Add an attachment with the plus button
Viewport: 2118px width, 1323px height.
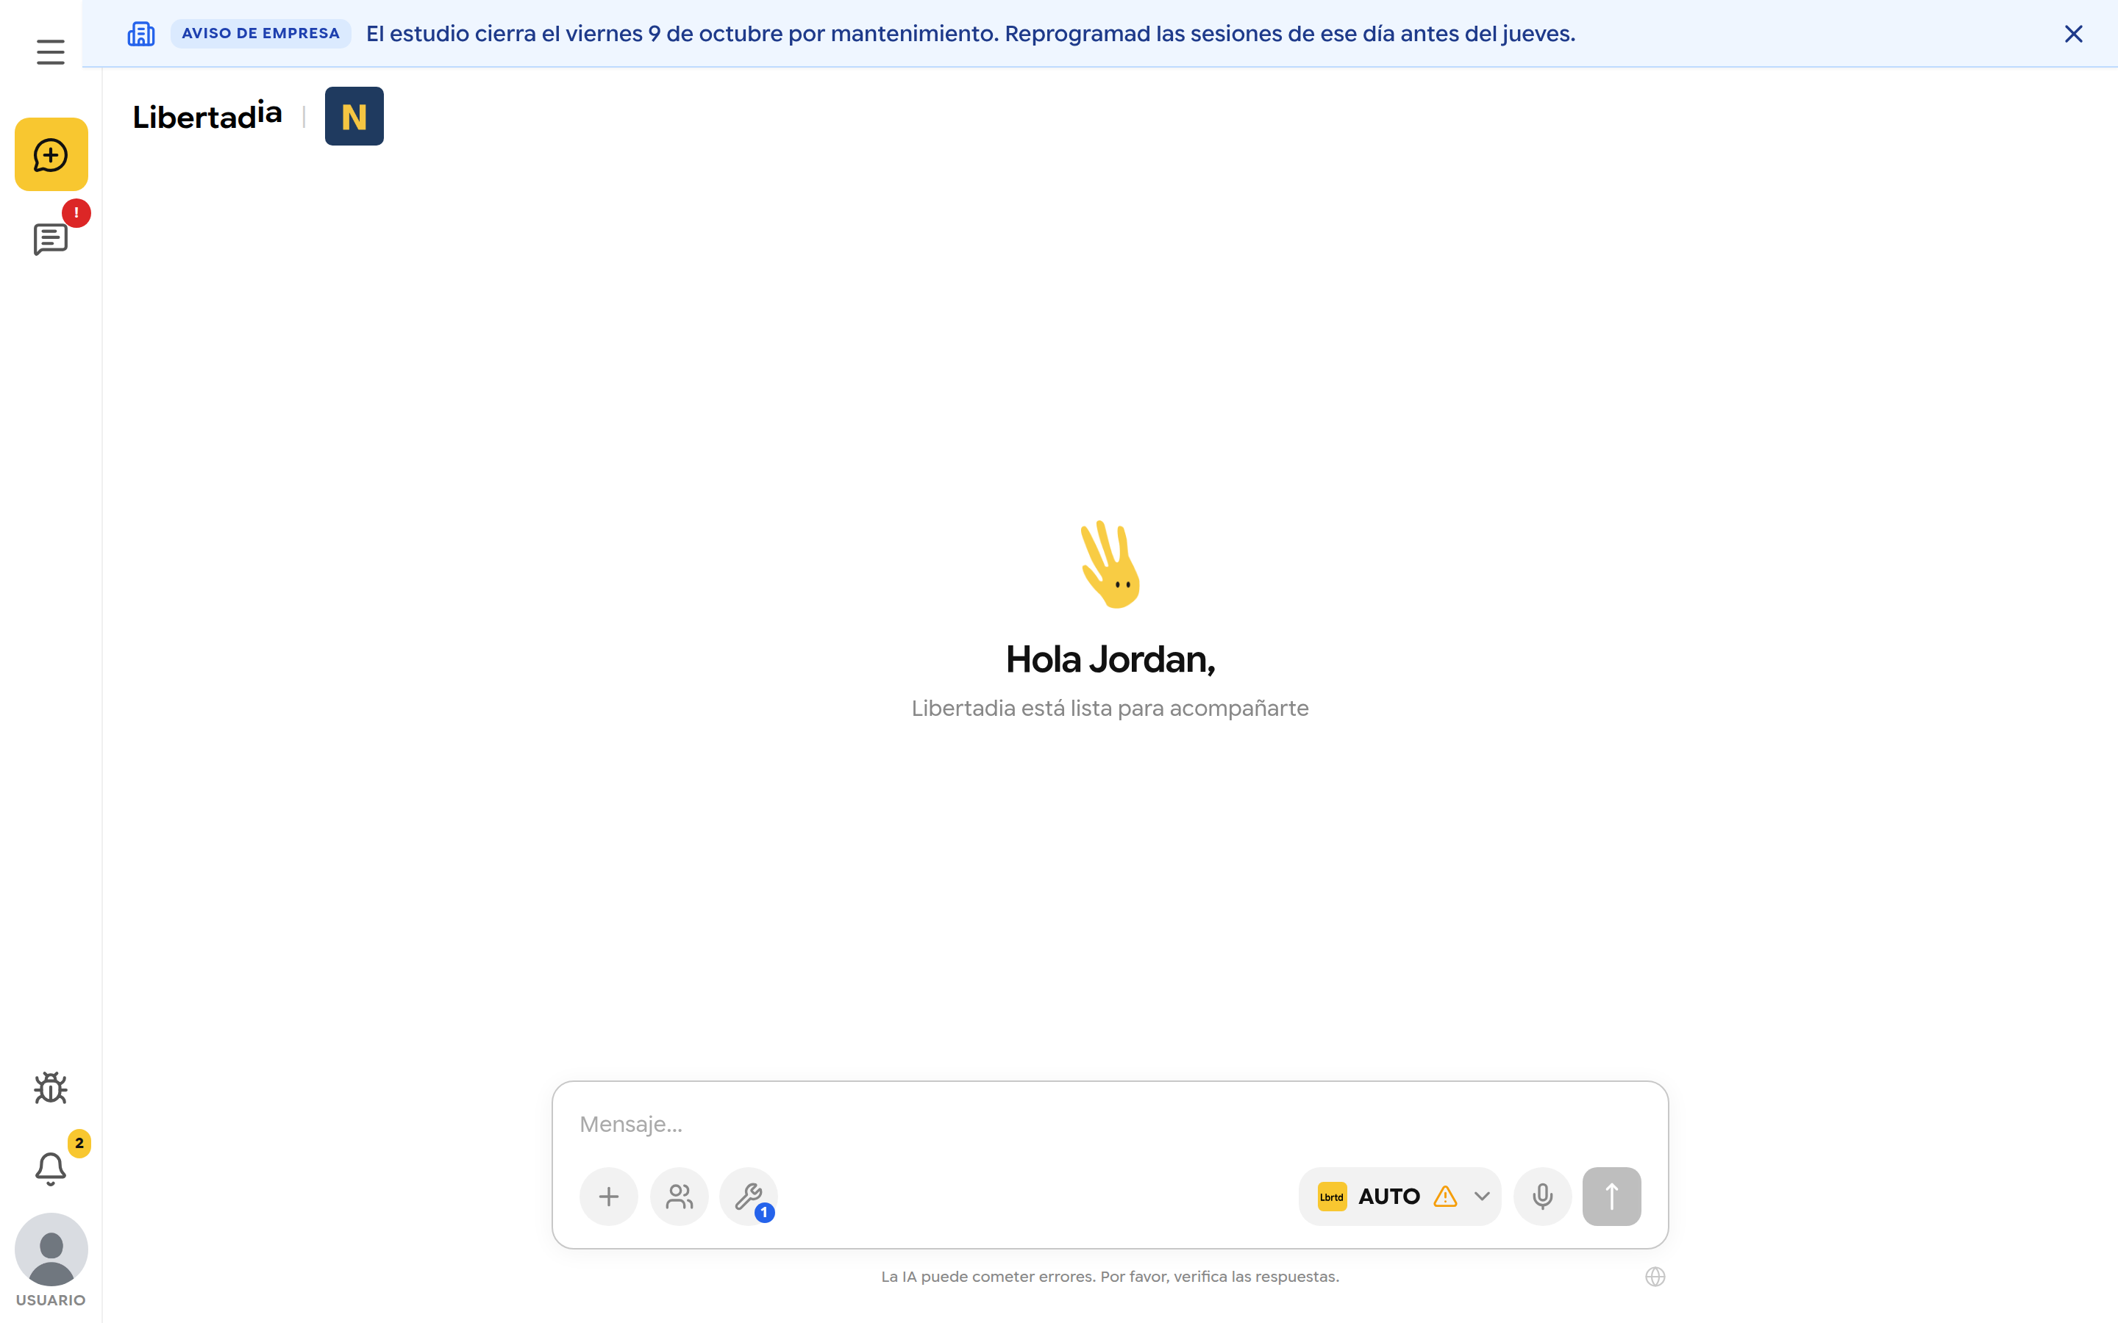(609, 1196)
